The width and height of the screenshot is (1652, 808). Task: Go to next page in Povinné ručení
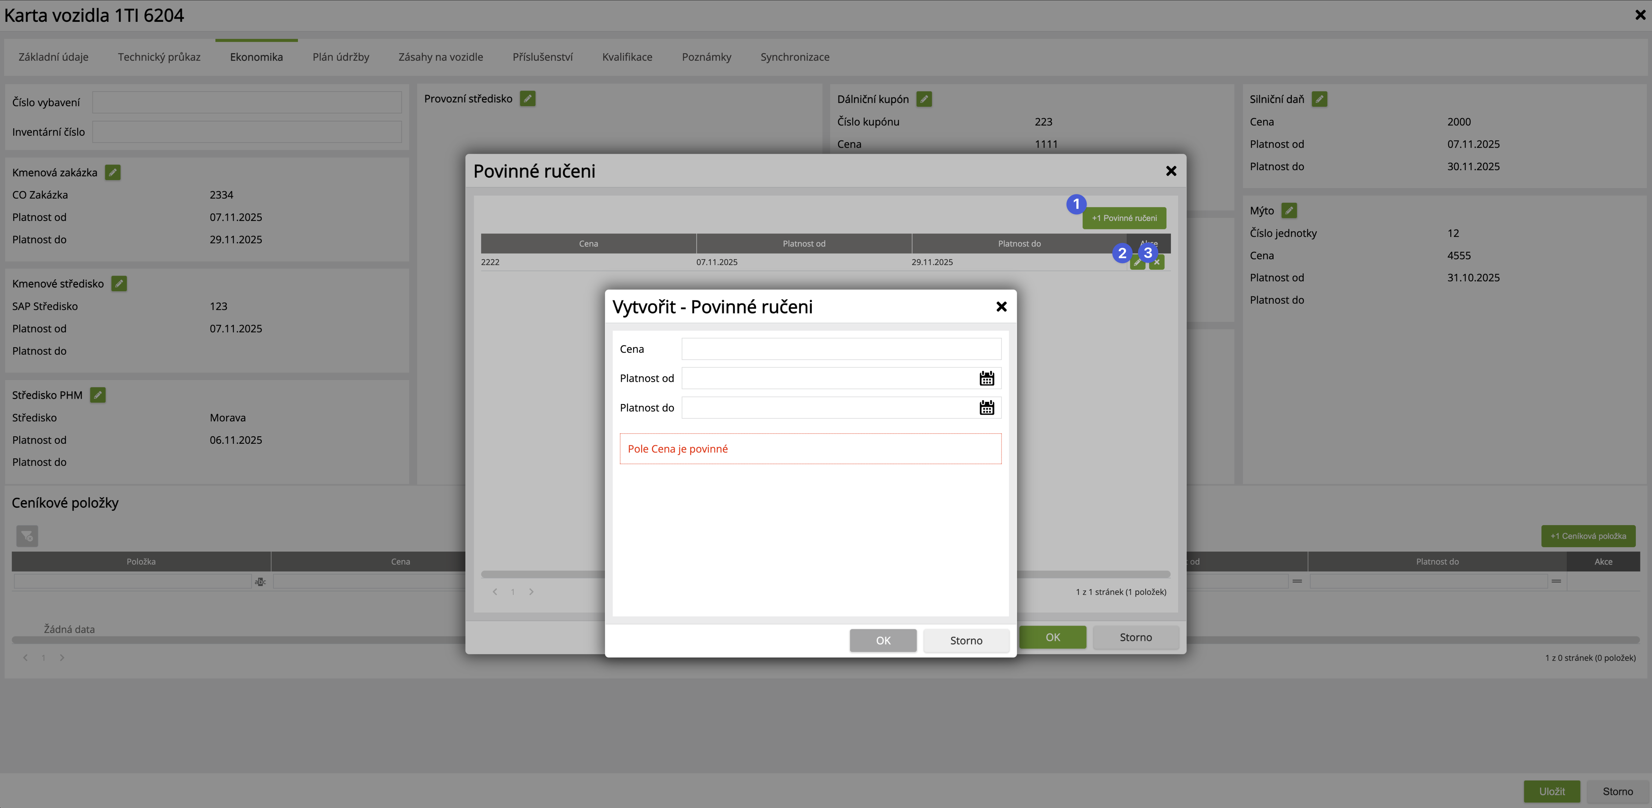(531, 592)
